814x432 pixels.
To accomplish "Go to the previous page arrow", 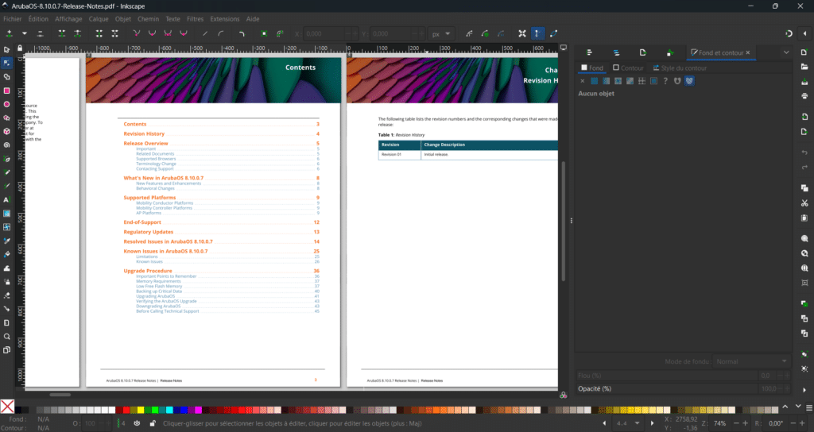I will coord(604,423).
